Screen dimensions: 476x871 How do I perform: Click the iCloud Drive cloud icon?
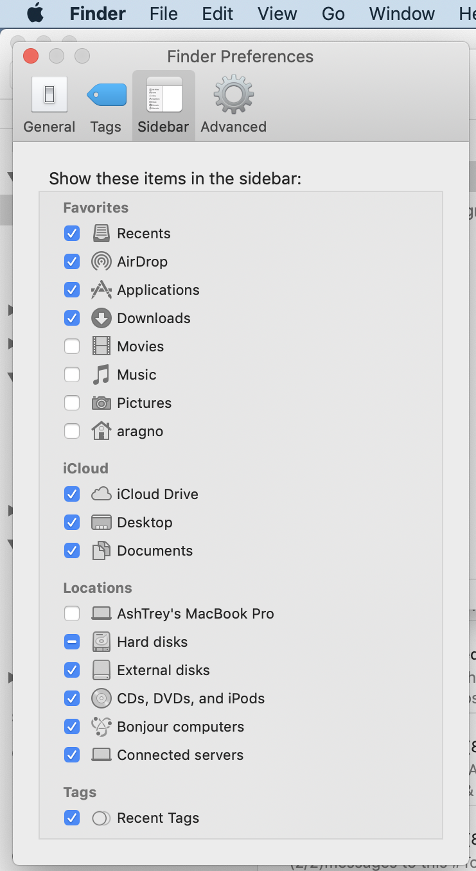click(101, 494)
